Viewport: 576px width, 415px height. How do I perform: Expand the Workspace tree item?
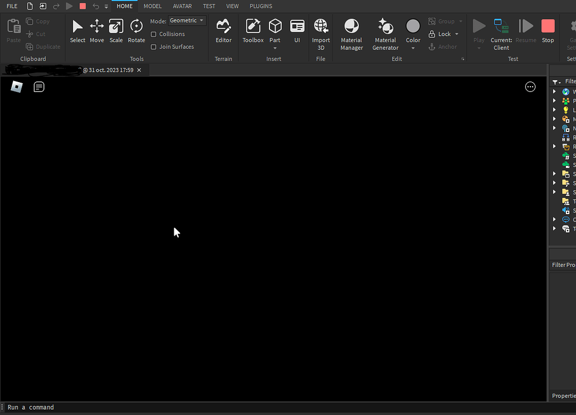[x=555, y=91]
